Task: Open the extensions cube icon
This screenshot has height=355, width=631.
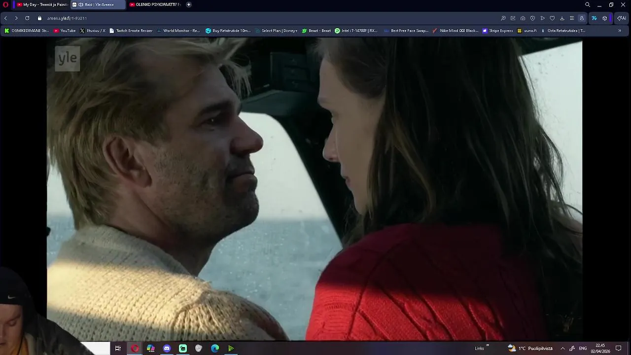Action: (x=605, y=18)
